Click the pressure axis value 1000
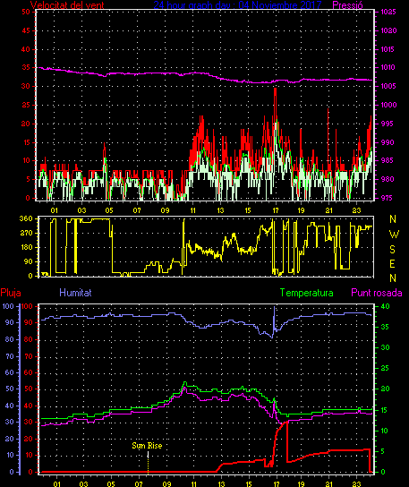 click(x=388, y=105)
